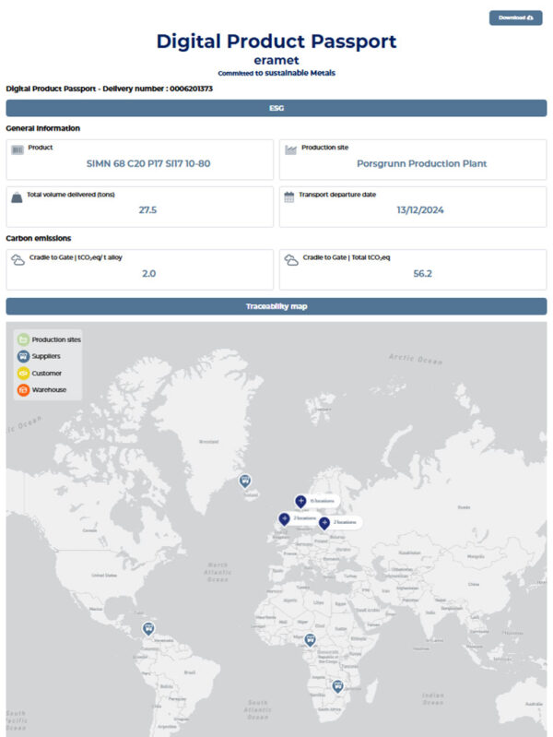The image size is (553, 737).
Task: Toggle Production sites in the map legend
Action: pyautogui.click(x=23, y=339)
